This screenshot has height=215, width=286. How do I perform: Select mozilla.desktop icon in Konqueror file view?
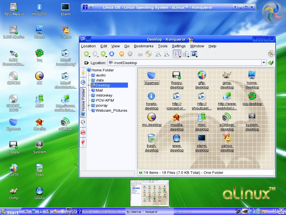(177, 122)
